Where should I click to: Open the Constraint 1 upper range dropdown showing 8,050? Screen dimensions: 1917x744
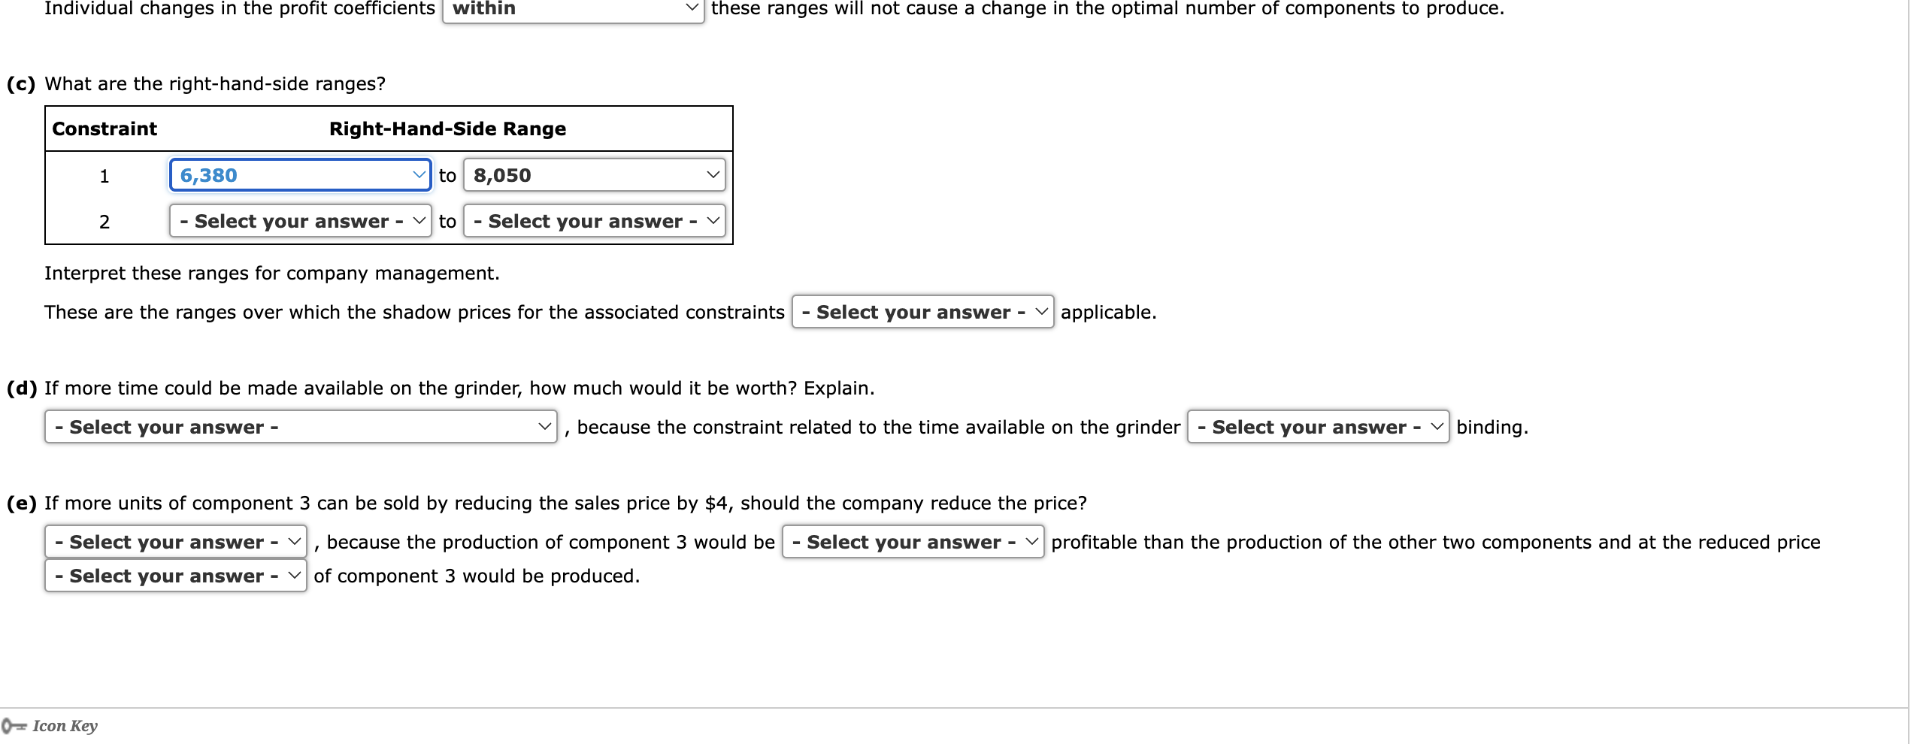pyautogui.click(x=594, y=175)
